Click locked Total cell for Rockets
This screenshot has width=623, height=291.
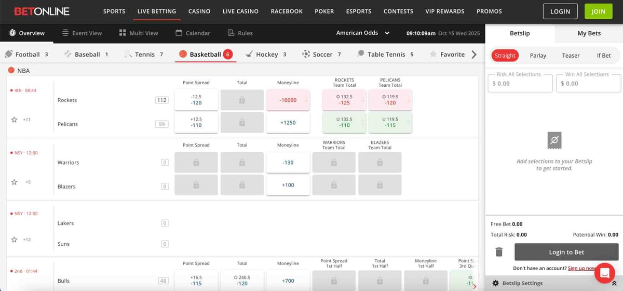click(242, 100)
